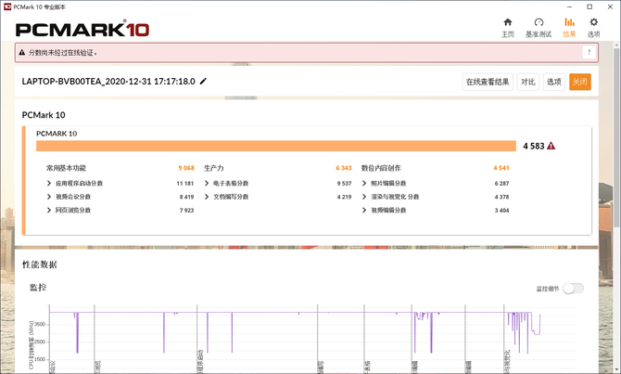Screen dimensions: 621x374
Task: Expand 电子表格分数 row
Action: (x=207, y=183)
